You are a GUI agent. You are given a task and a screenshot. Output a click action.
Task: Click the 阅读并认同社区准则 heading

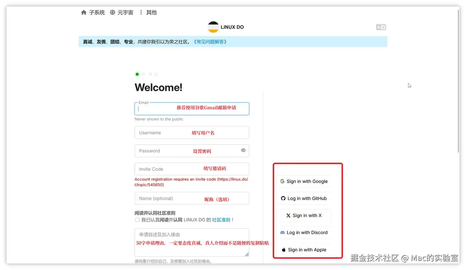point(155,213)
